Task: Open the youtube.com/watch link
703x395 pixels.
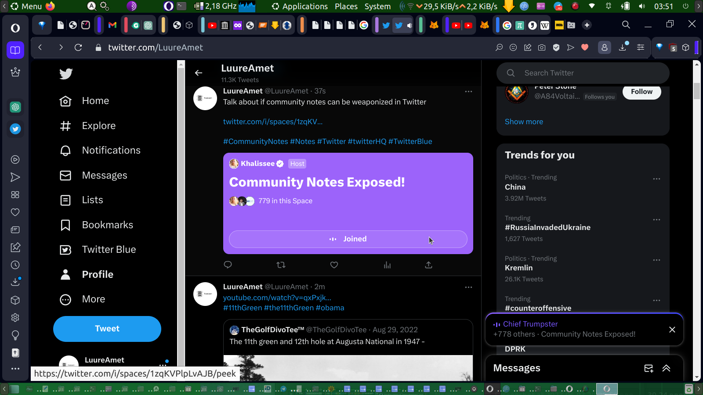Action: pyautogui.click(x=277, y=298)
